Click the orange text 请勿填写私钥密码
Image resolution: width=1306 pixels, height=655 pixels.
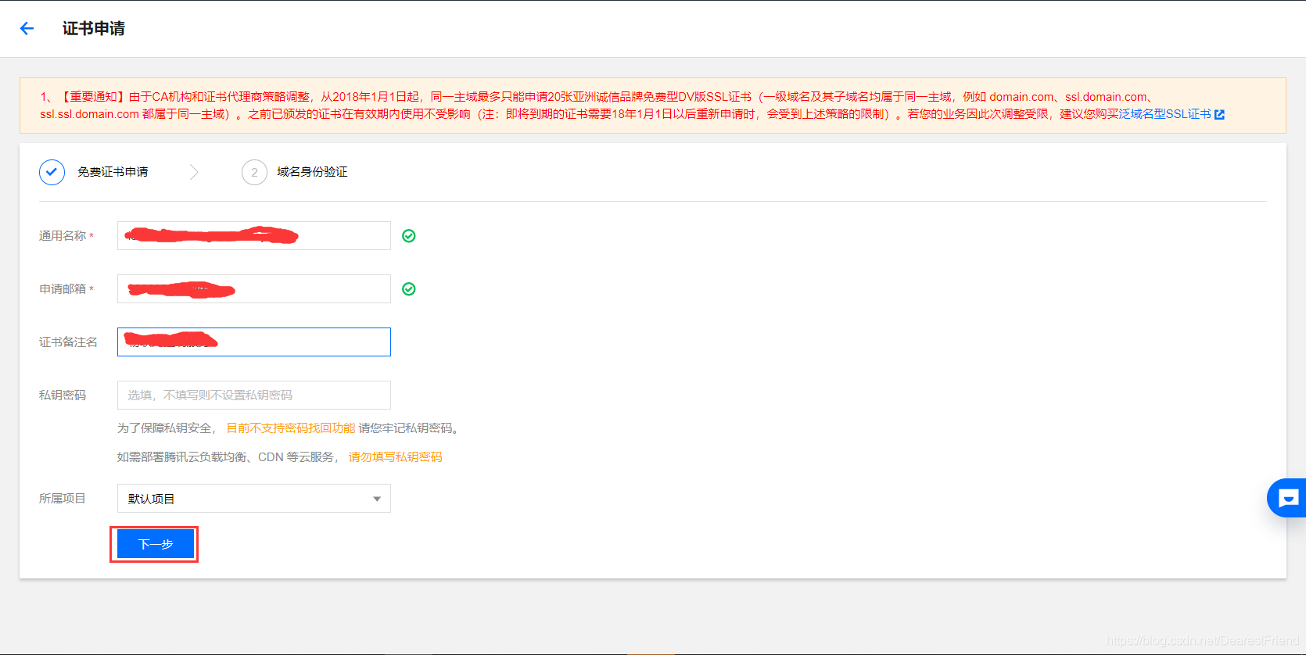pos(396,457)
